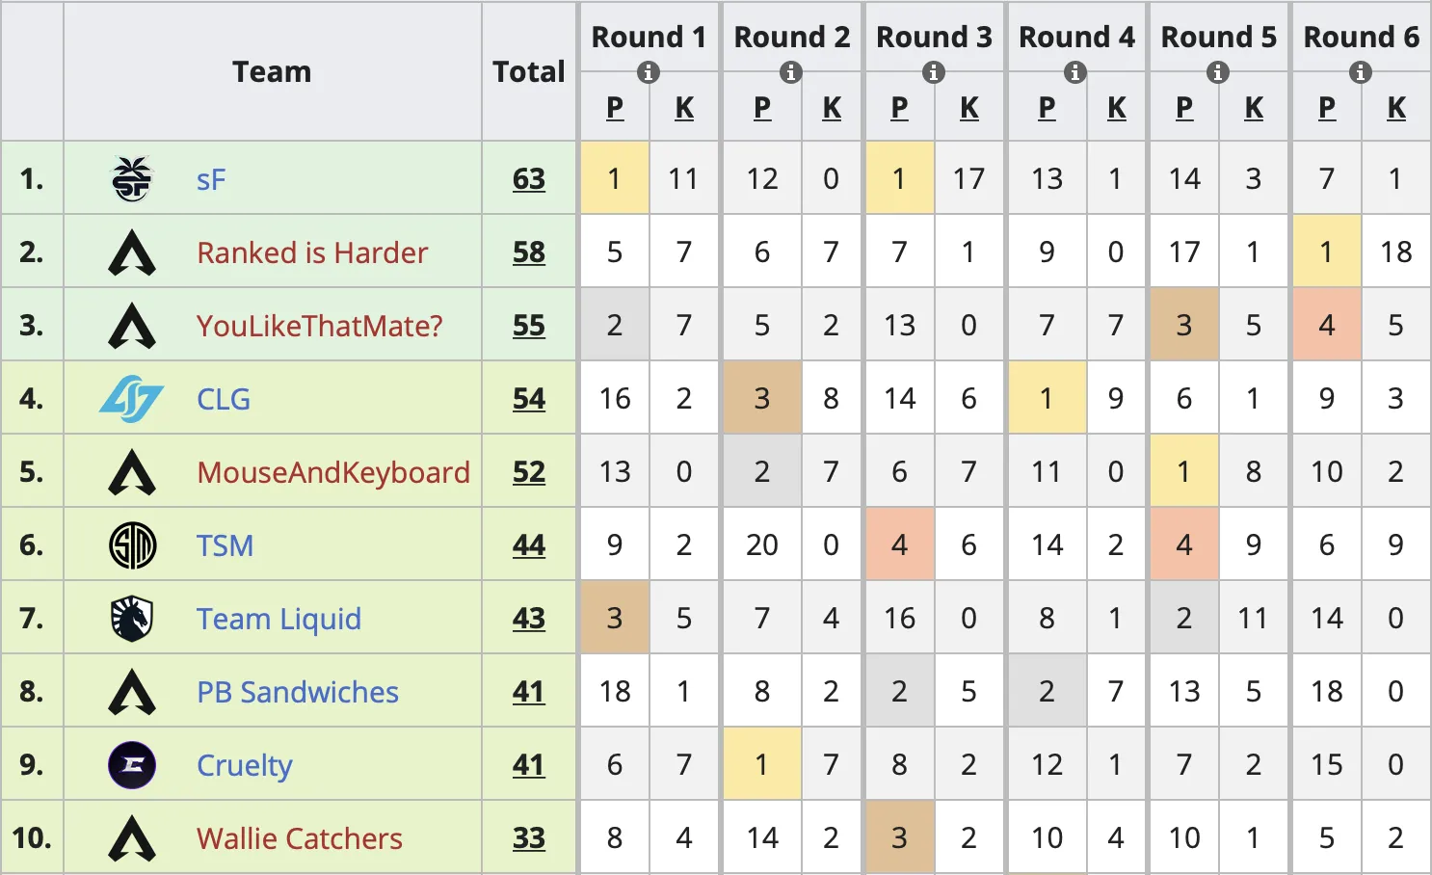Image resolution: width=1432 pixels, height=875 pixels.
Task: Click the Round 5 P column header
Action: point(1184,108)
